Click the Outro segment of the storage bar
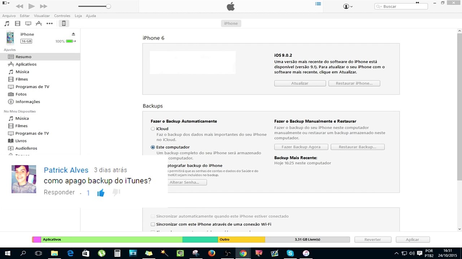The height and width of the screenshot is (259, 462). click(x=241, y=240)
